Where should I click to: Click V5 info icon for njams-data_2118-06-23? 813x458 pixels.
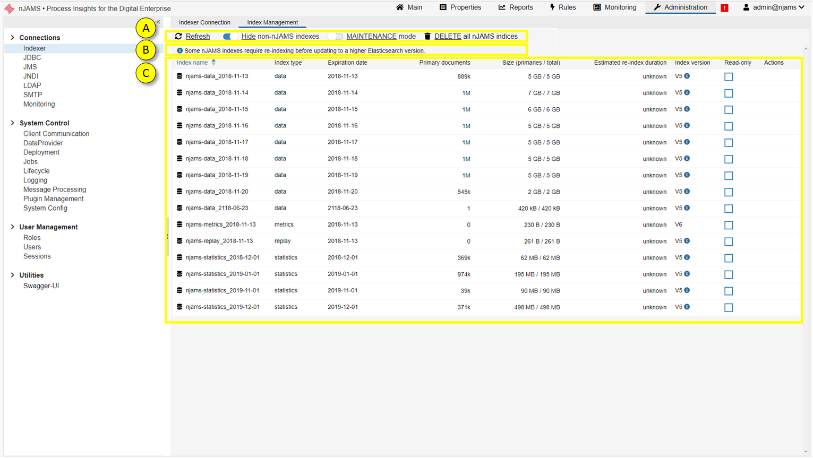[687, 208]
